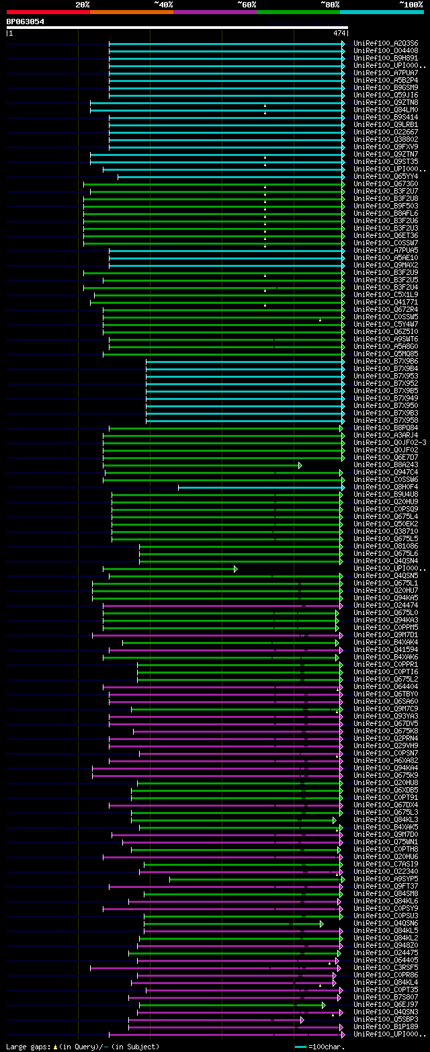The width and height of the screenshot is (430, 1052).
Task: Select the UniRef100_O81086 label
Action: click(x=387, y=546)
